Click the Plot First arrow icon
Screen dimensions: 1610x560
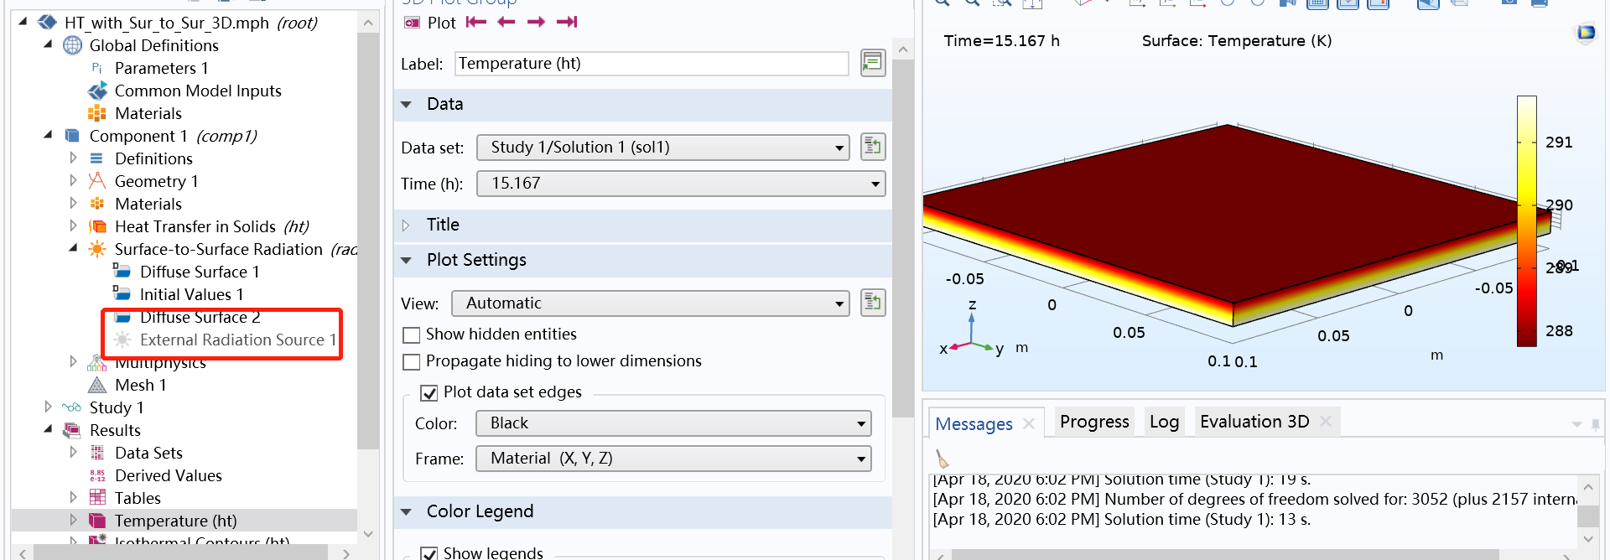pos(476,22)
